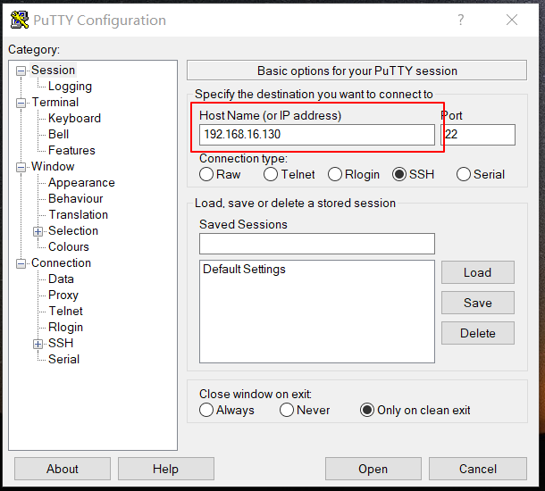Open the Connection category

click(x=61, y=262)
